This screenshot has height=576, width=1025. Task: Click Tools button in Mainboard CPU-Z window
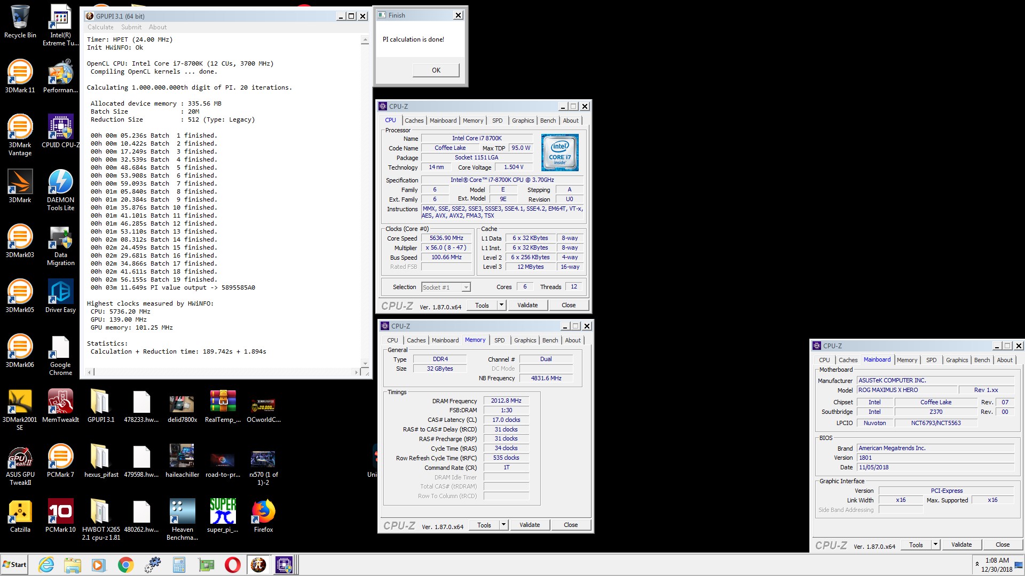[x=916, y=545]
